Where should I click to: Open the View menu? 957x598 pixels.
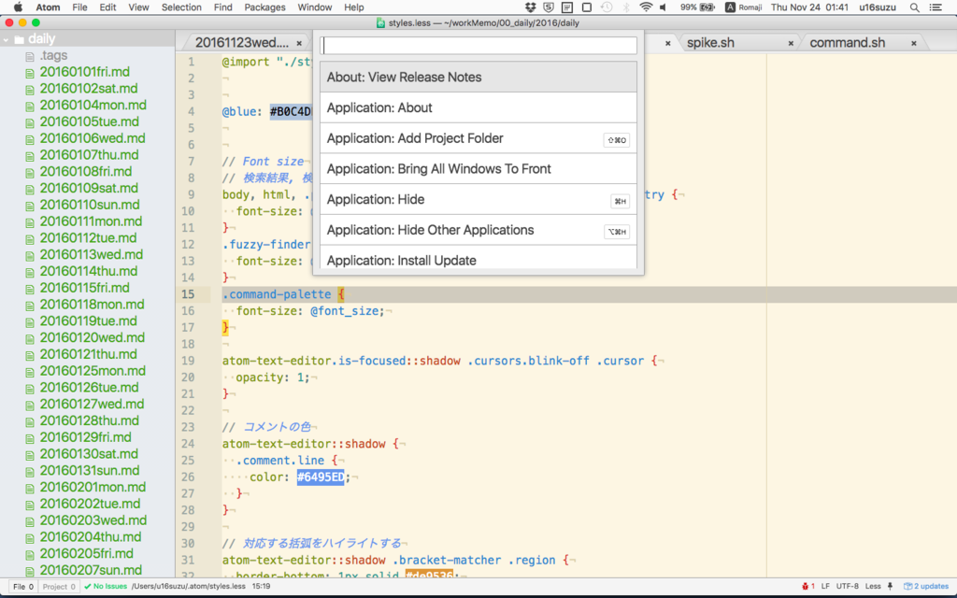pyautogui.click(x=138, y=7)
